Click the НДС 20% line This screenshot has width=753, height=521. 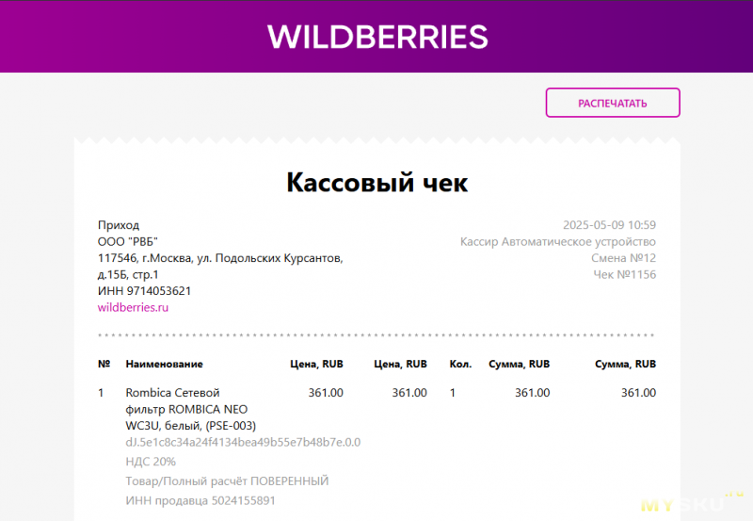pos(151,462)
